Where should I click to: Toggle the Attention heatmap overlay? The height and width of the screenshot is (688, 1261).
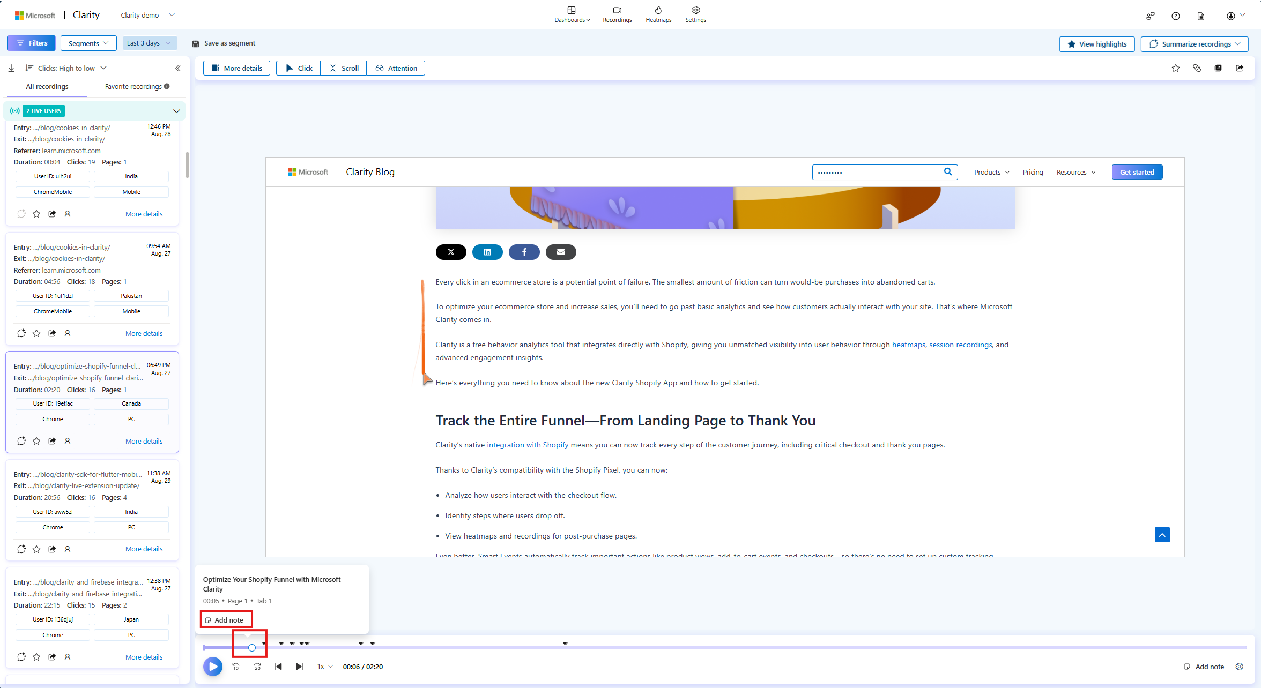tap(396, 68)
